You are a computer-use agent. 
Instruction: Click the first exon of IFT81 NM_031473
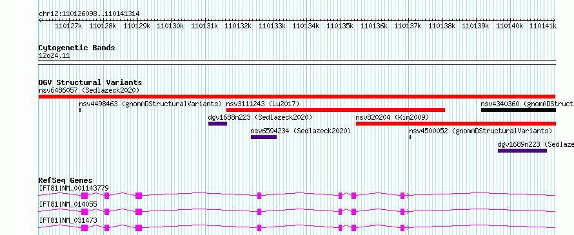pyautogui.click(x=84, y=228)
